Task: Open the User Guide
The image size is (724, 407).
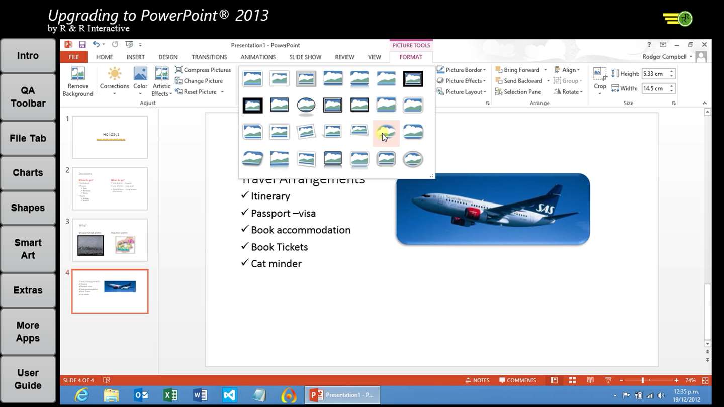Action: click(28, 379)
